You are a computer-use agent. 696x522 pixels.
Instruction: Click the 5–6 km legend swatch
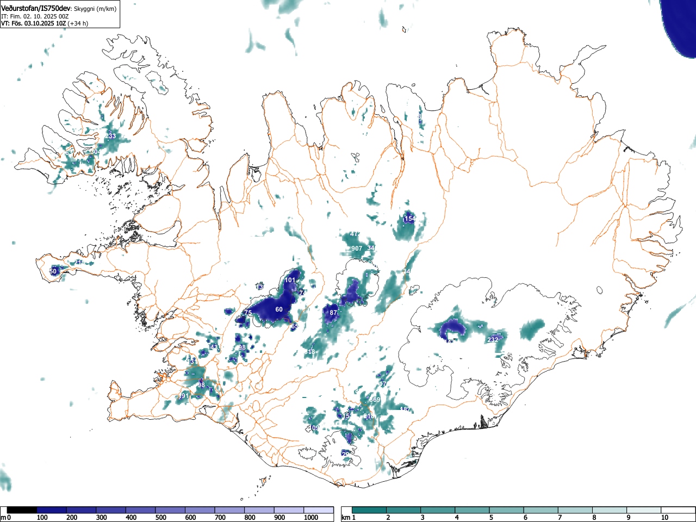tap(507, 510)
